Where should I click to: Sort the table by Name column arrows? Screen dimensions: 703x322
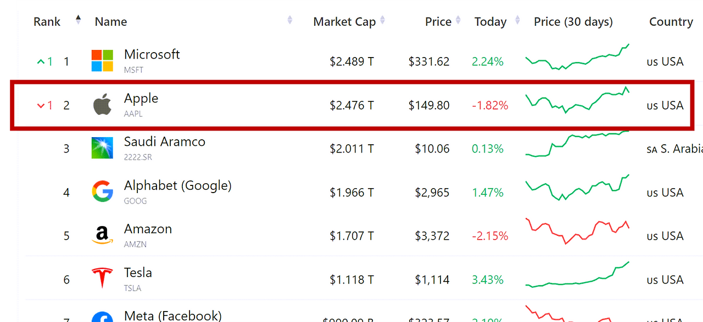pyautogui.click(x=290, y=21)
